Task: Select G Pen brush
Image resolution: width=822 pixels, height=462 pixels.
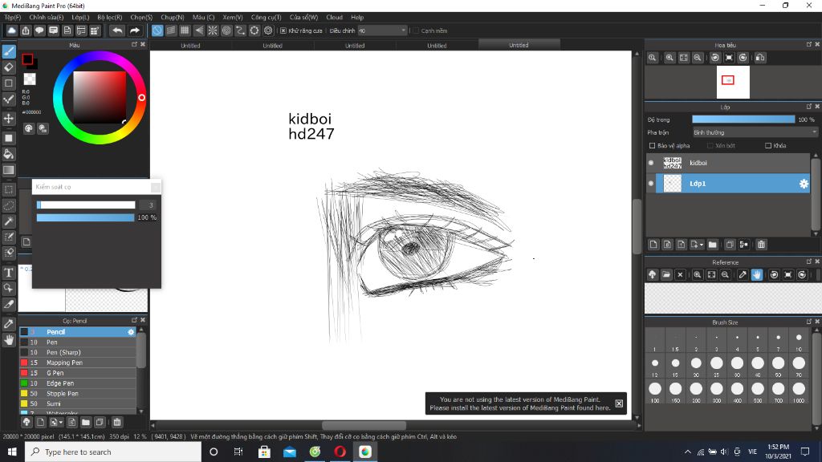Action: click(x=78, y=373)
